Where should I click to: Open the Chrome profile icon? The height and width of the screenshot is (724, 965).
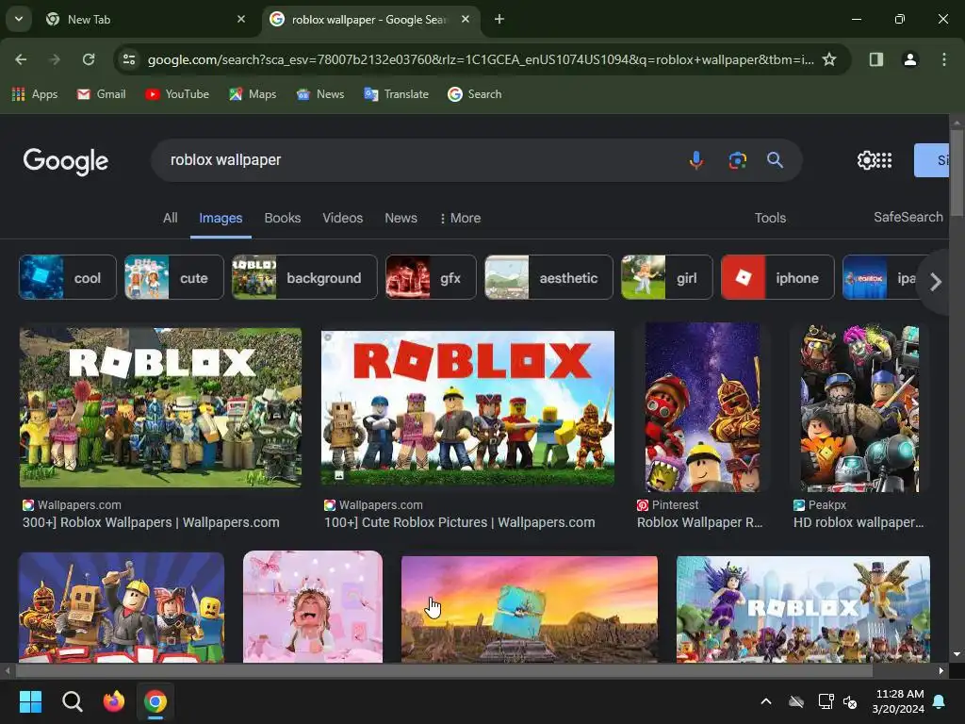point(909,59)
